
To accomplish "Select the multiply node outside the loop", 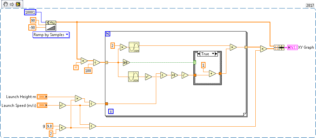I will [x=263, y=49].
